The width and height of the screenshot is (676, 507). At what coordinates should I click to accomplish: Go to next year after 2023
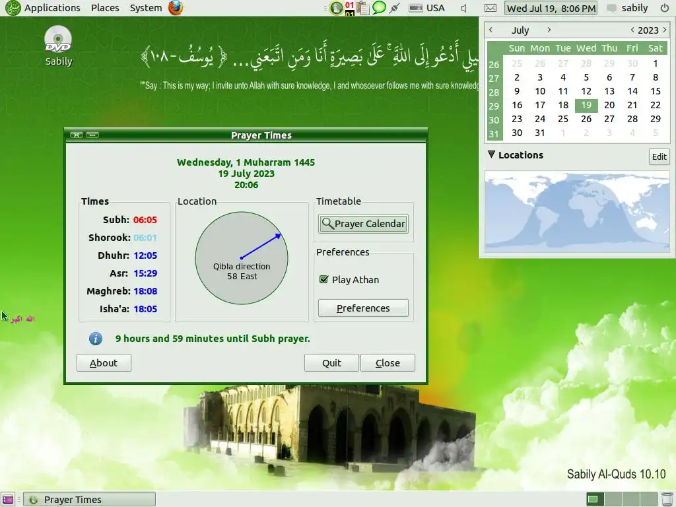(x=665, y=30)
